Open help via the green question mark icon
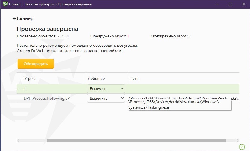Image resolution: width=250 pixels, height=151 pixels. [x=242, y=147]
